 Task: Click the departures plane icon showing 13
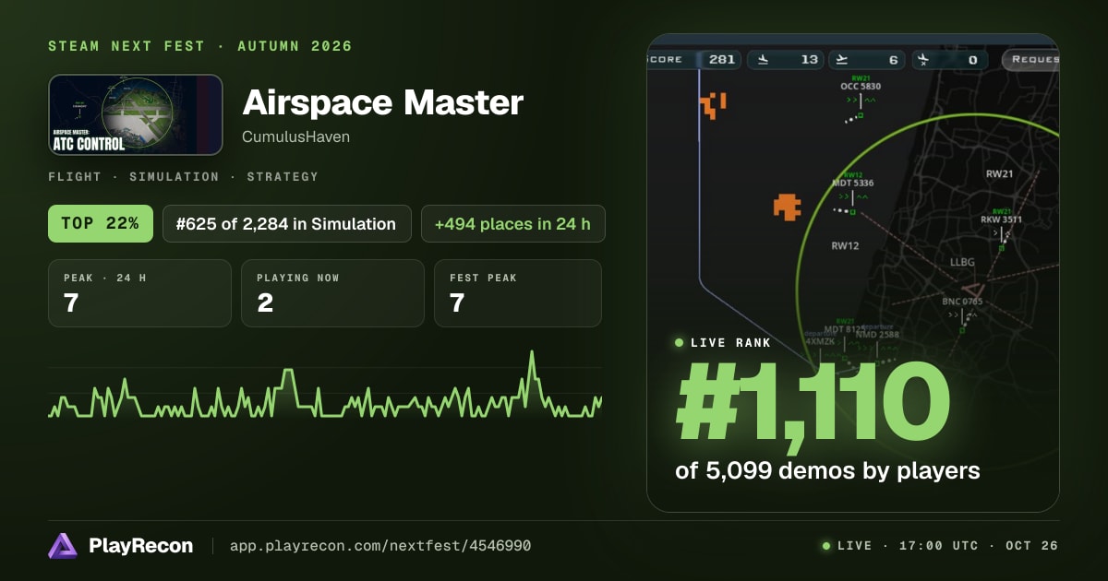coord(763,59)
